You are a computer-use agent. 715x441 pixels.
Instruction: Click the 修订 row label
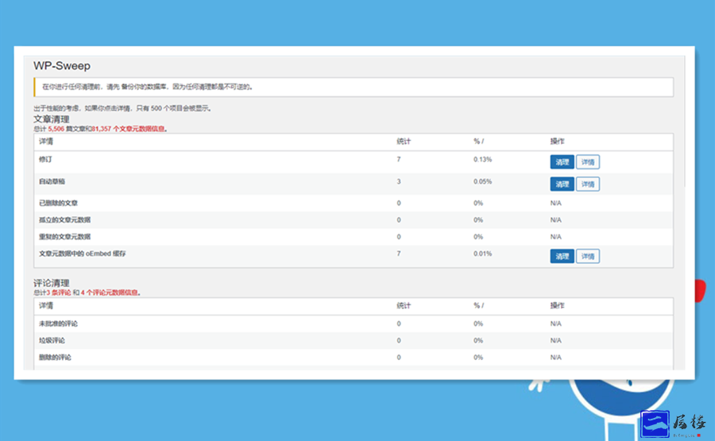coord(45,159)
